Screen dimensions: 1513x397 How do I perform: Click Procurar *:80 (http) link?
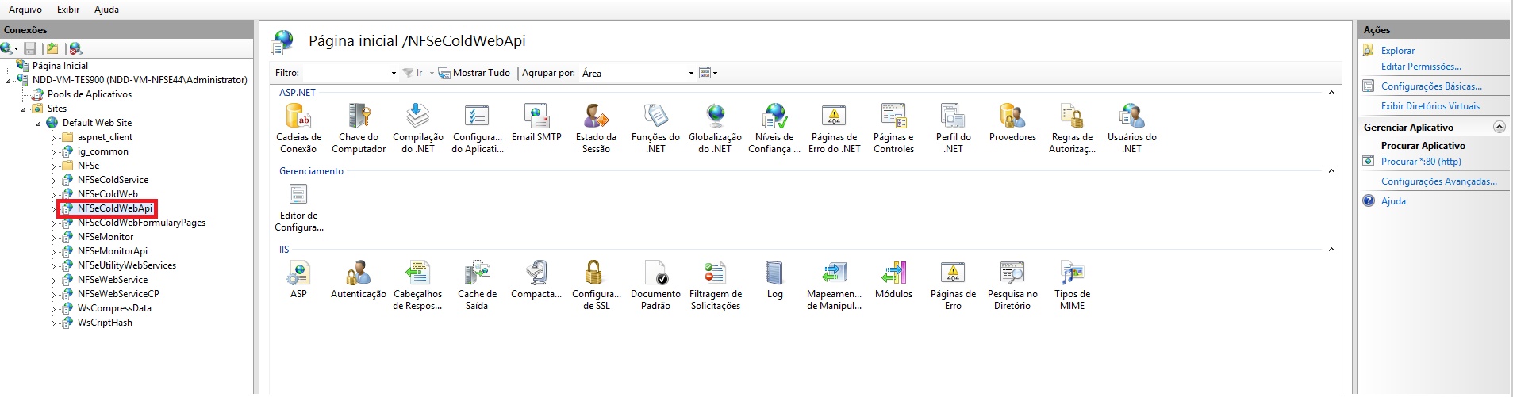(1421, 162)
